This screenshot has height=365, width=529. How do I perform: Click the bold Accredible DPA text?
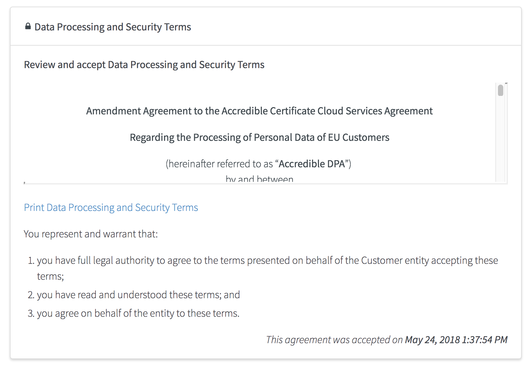[312, 164]
